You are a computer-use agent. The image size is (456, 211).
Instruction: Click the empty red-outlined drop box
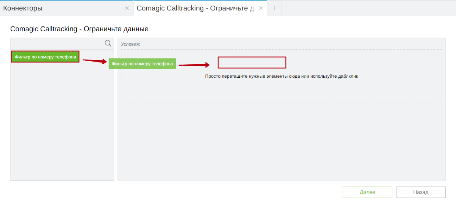pyautogui.click(x=252, y=63)
